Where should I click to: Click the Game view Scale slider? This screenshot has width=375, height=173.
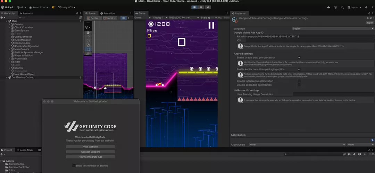[x=211, y=18]
